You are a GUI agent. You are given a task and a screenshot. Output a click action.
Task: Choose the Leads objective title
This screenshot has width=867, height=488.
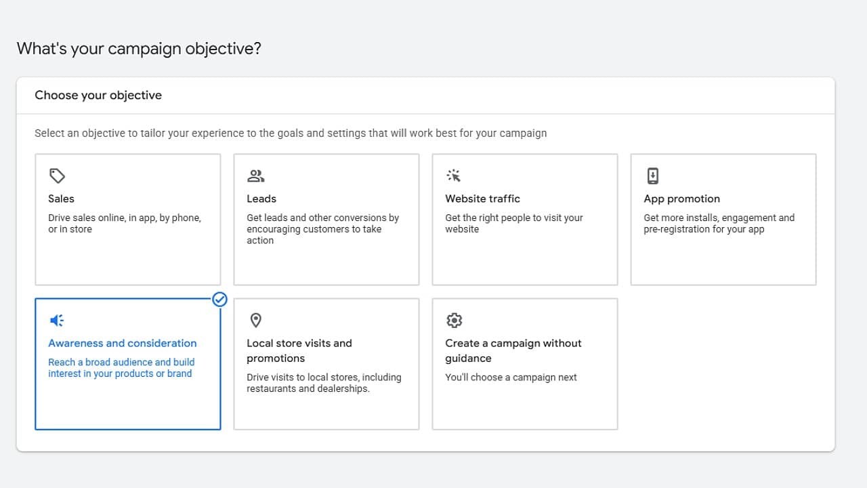(x=261, y=199)
